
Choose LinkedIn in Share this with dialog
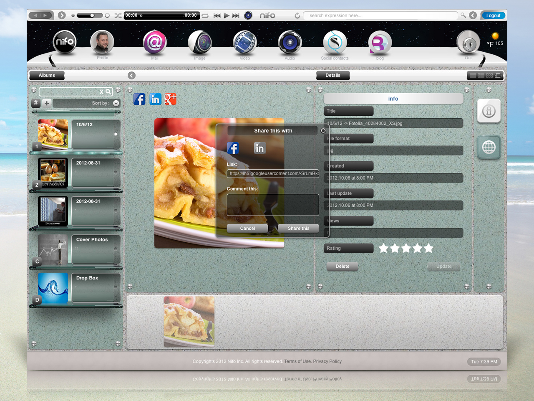click(259, 148)
